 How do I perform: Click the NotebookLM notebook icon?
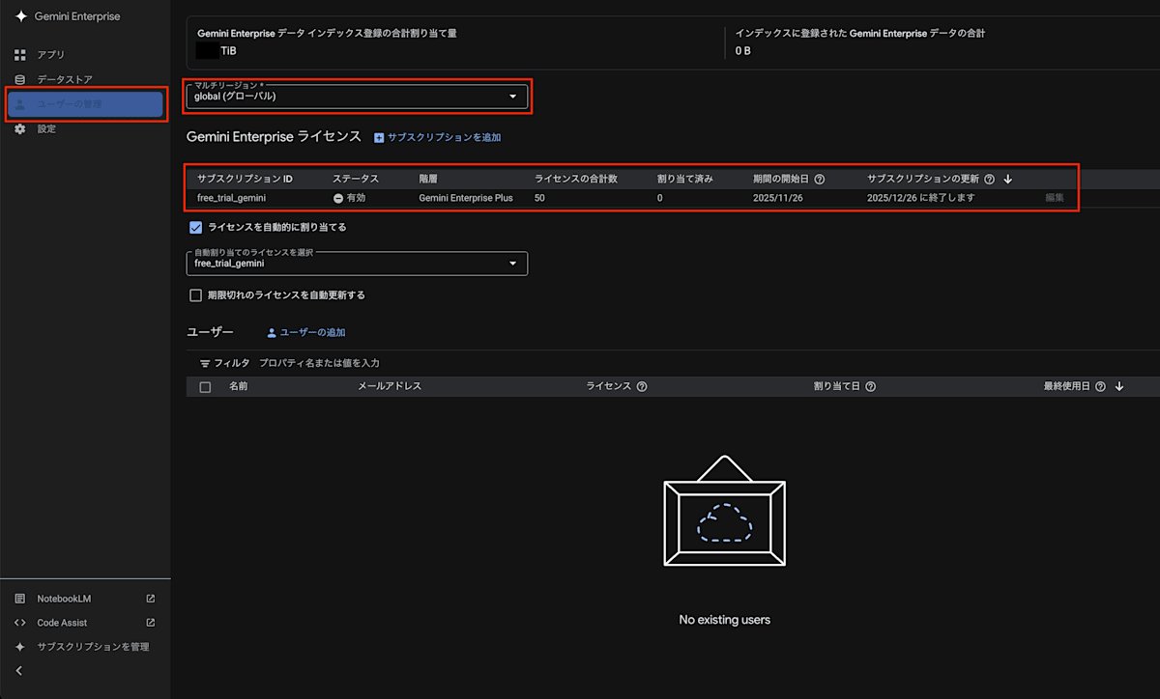coord(20,599)
